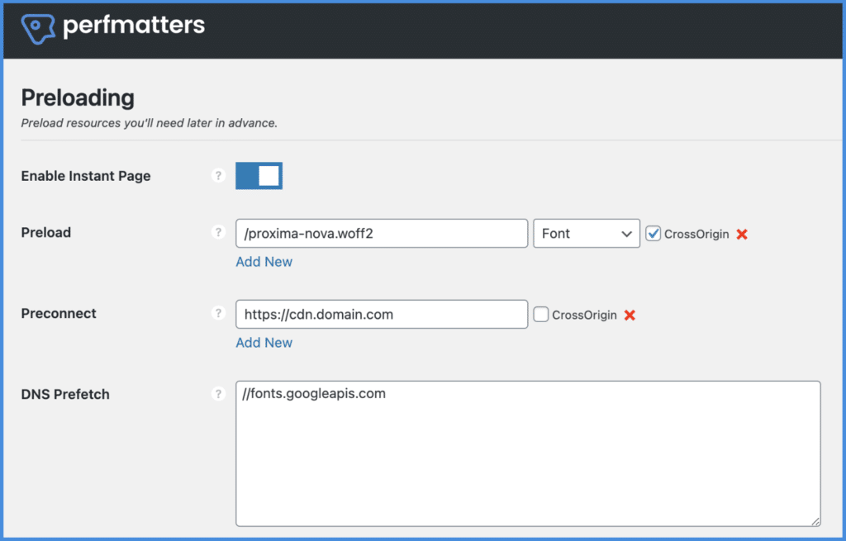Uncheck CrossOrigin for the Preload entry
Image resolution: width=846 pixels, height=541 pixels.
653,234
